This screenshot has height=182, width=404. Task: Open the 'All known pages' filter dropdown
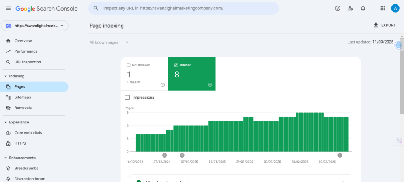tap(109, 42)
